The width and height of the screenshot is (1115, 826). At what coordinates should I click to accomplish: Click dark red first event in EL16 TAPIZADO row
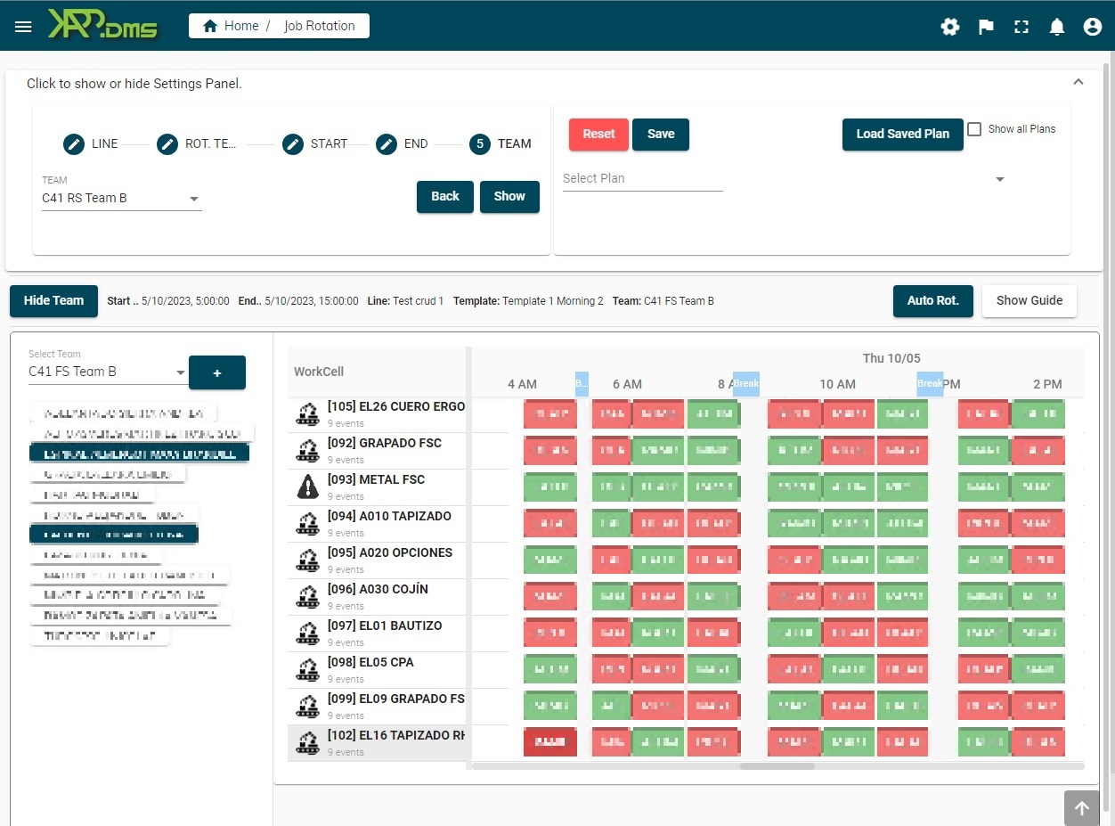pos(549,743)
